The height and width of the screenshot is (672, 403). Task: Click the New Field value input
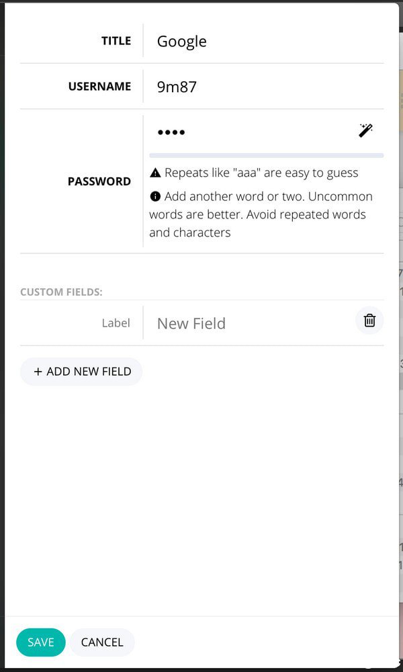tap(249, 323)
